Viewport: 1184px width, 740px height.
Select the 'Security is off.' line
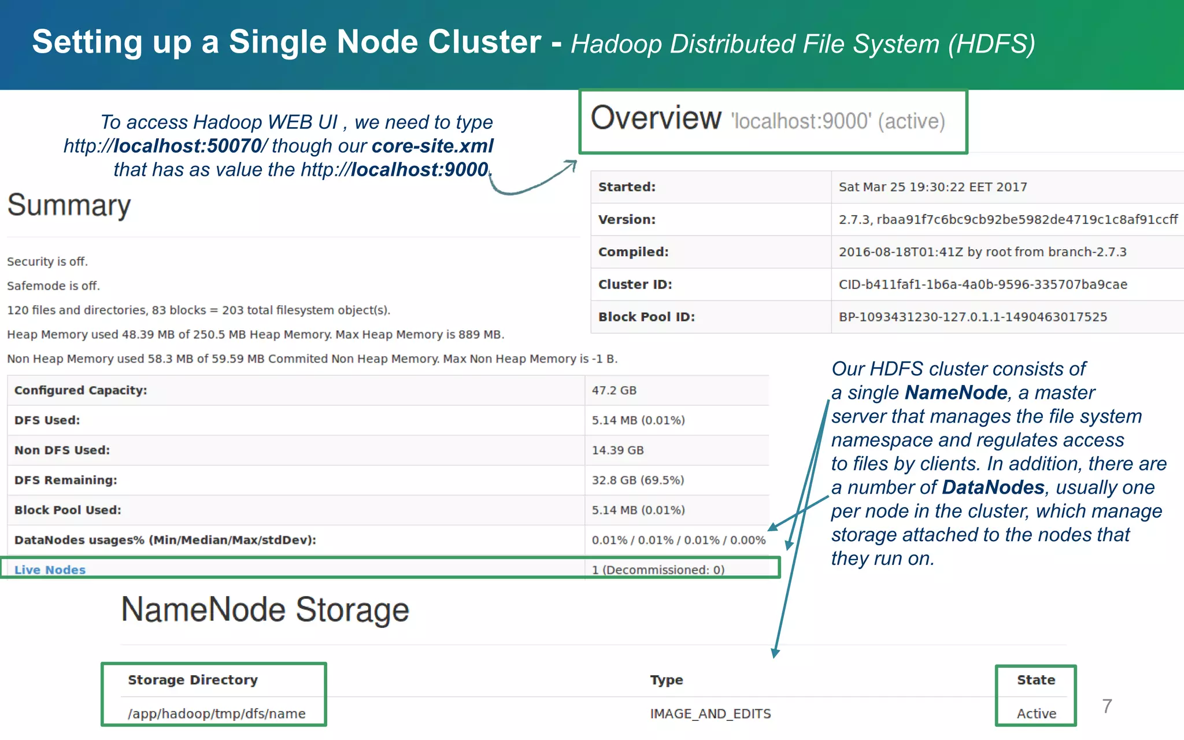point(47,261)
